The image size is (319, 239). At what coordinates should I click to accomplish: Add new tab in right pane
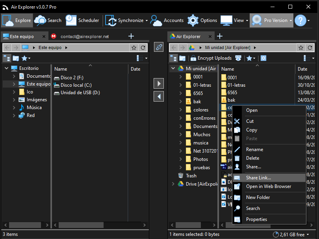[220, 36]
